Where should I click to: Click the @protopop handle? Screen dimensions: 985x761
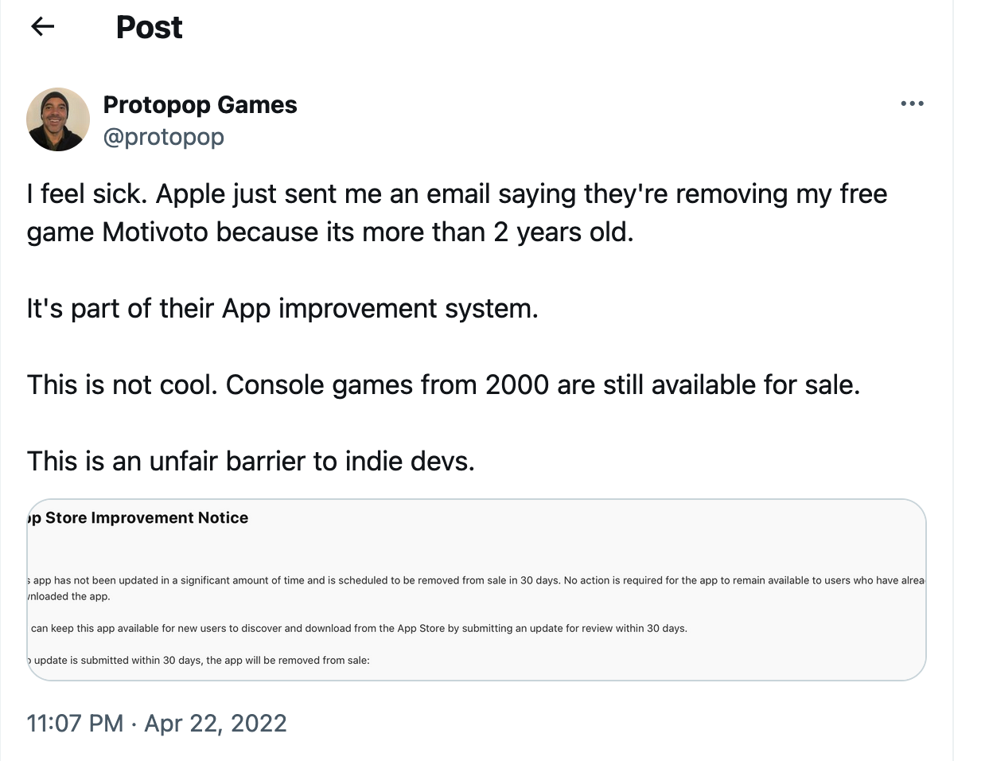pos(164,137)
